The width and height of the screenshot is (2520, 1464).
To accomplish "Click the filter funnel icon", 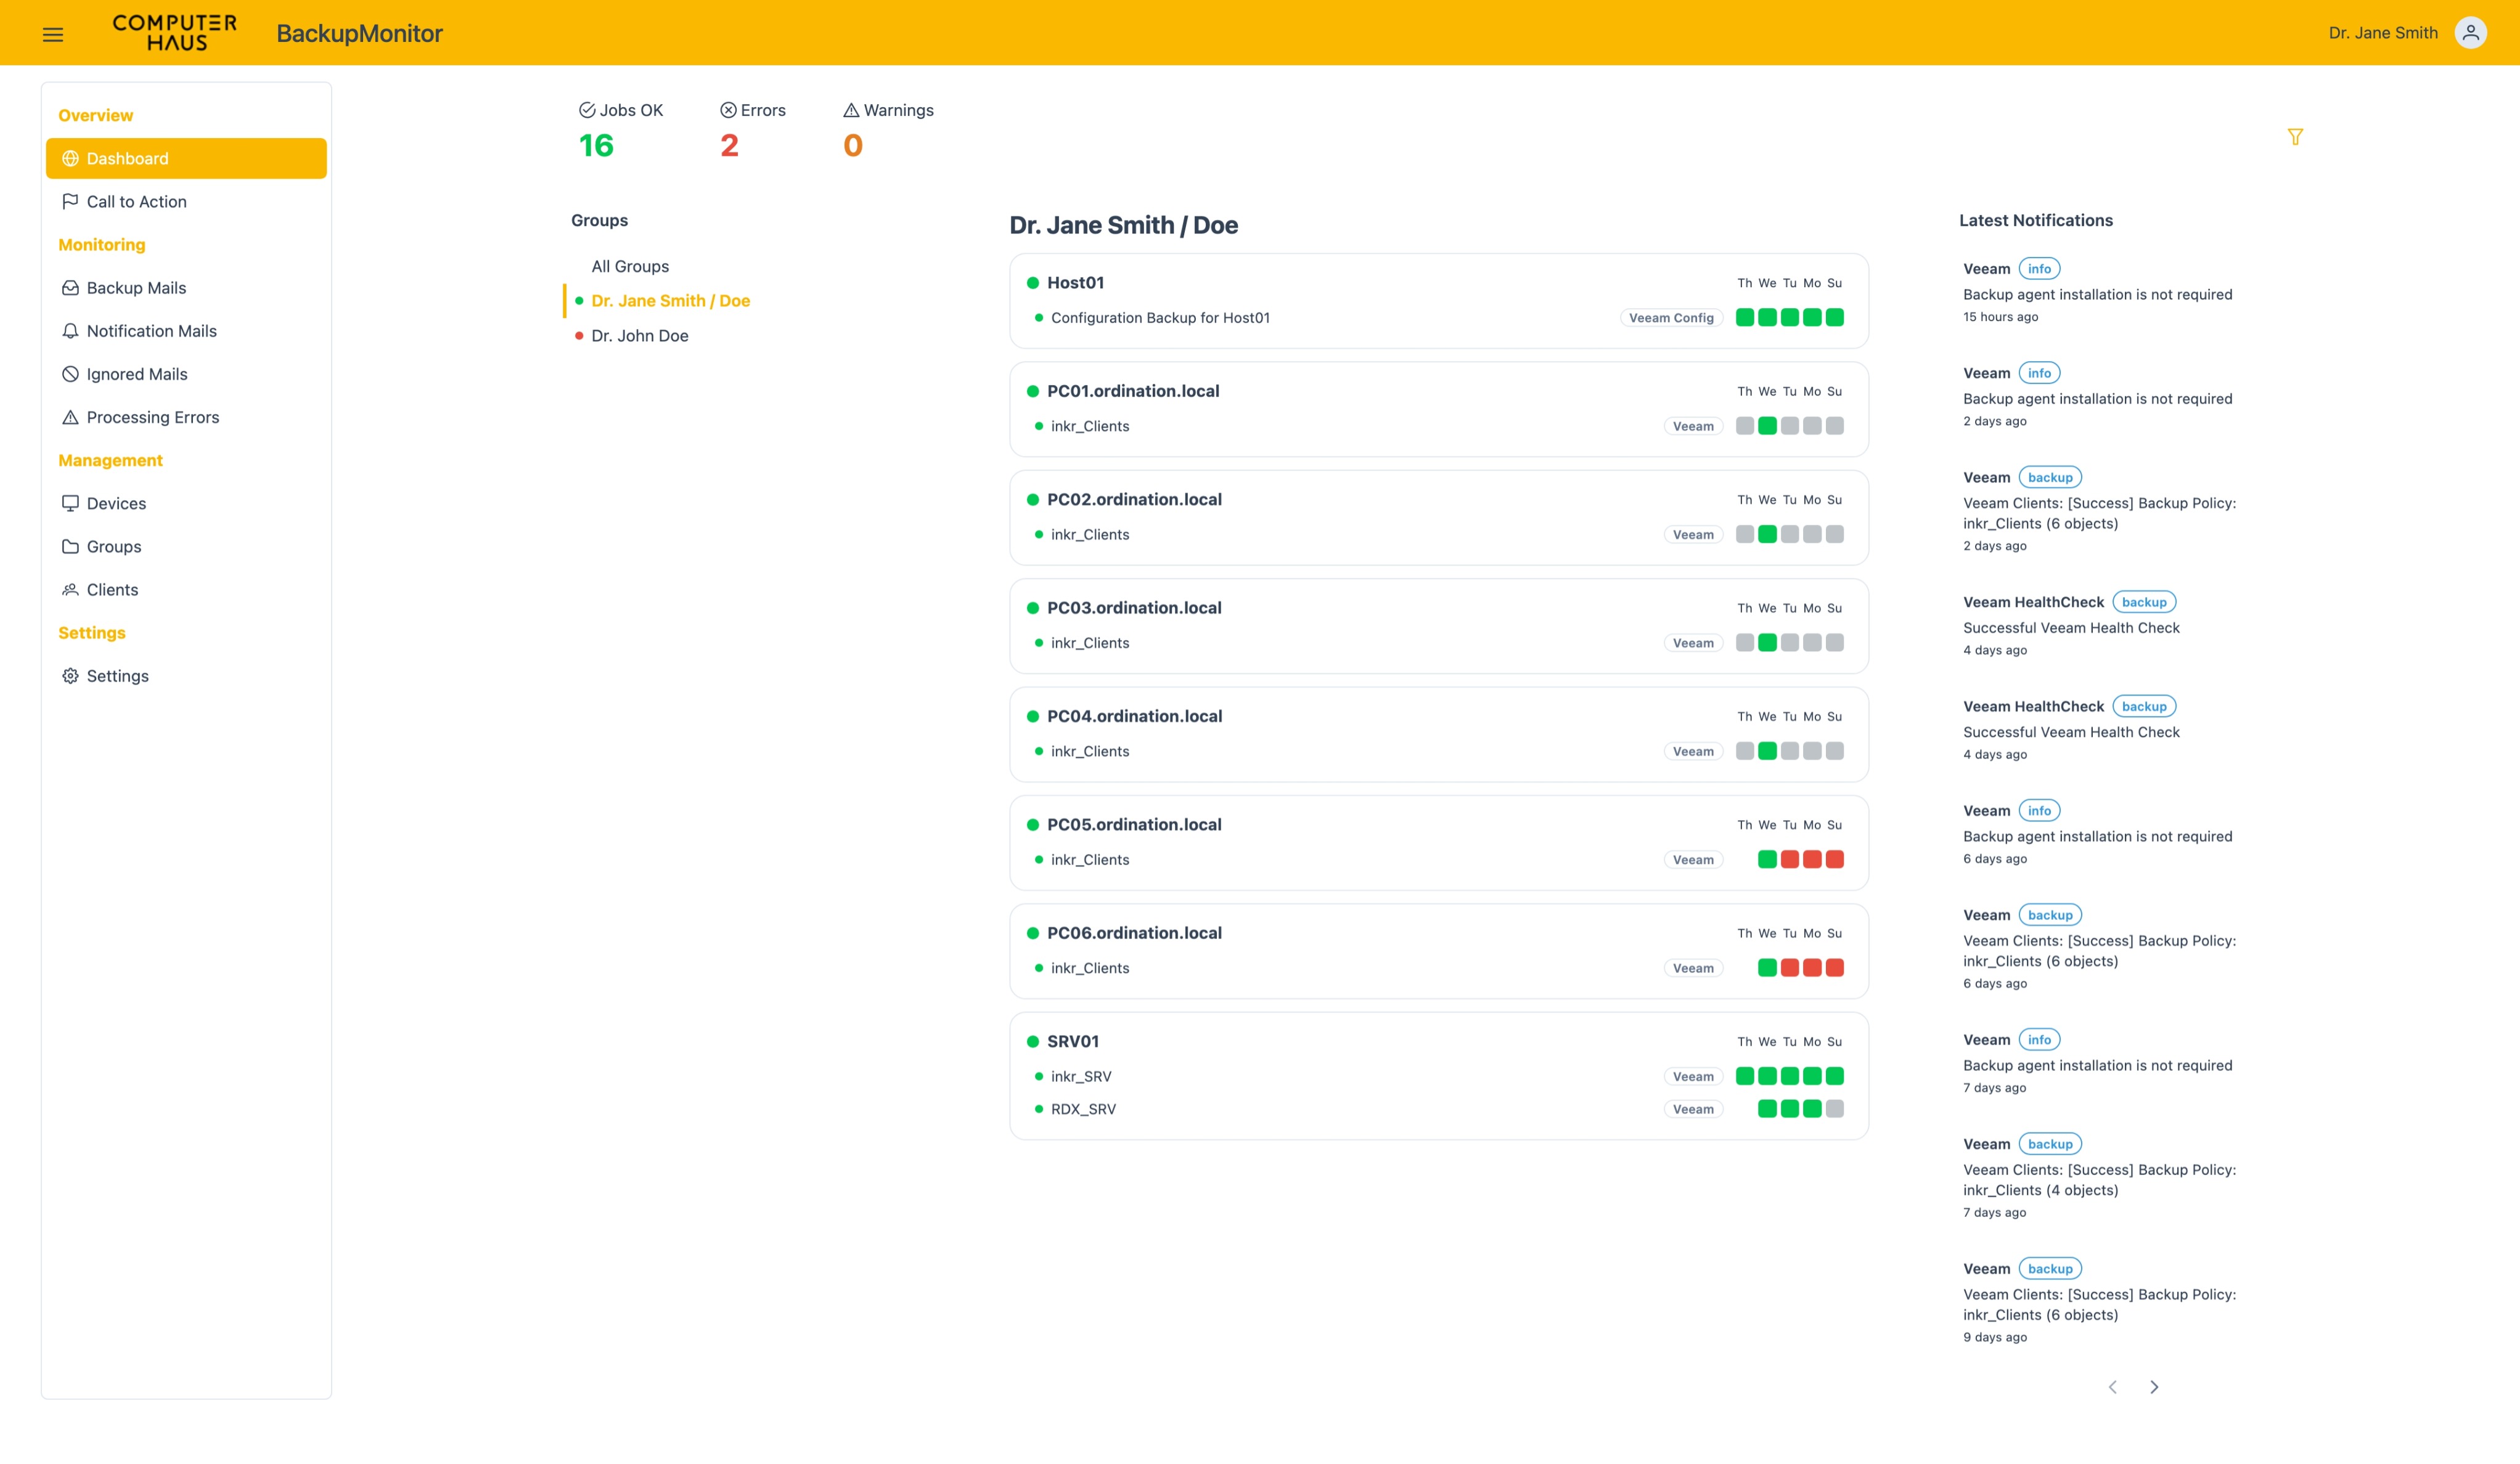I will (2295, 137).
